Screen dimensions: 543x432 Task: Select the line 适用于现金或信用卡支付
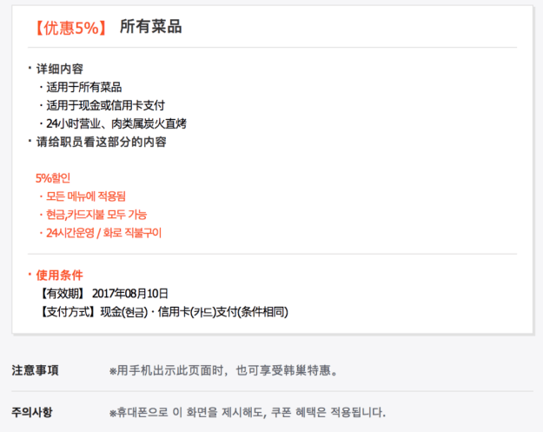[106, 105]
